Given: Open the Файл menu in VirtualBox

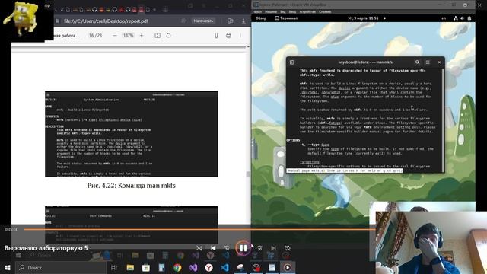Looking at the screenshot, I should 258,12.
